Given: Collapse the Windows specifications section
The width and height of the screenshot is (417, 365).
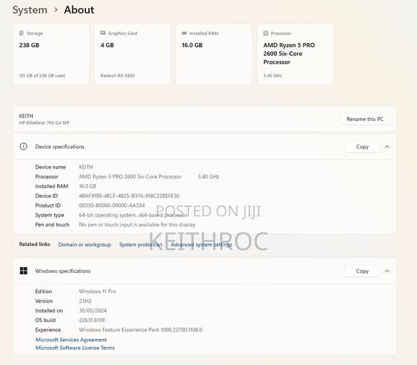Looking at the screenshot, I should (387, 271).
